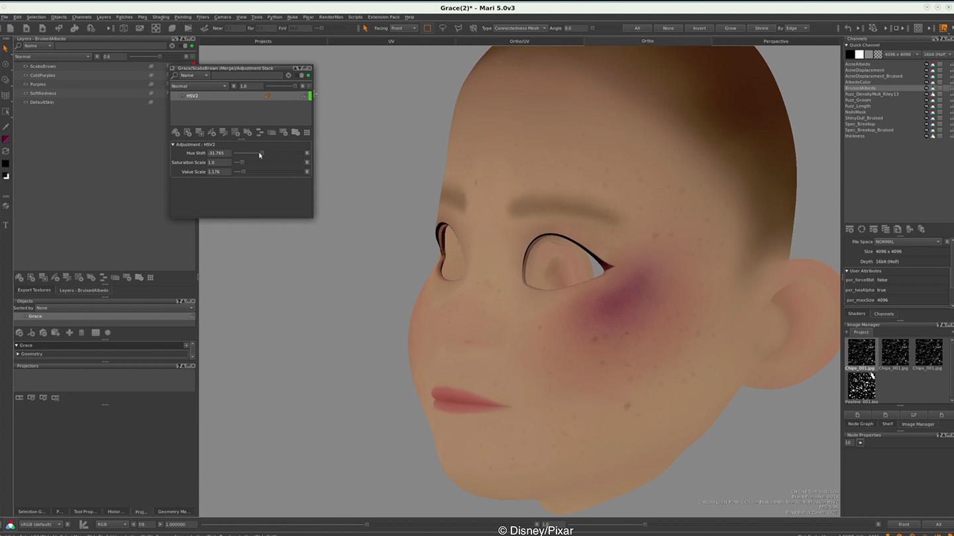Click the first channel filter icon below the channel list
The image size is (954, 536).
pos(850,229)
